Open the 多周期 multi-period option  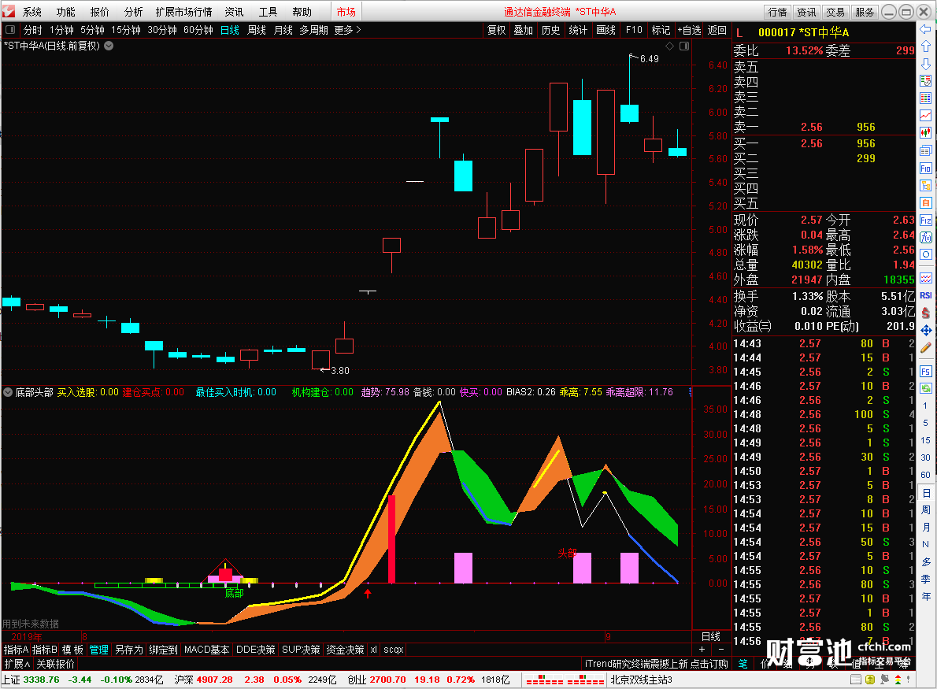313,30
